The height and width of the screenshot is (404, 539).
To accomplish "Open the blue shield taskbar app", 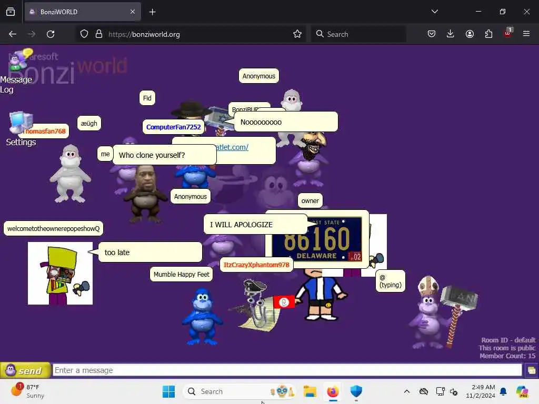I will click(356, 391).
